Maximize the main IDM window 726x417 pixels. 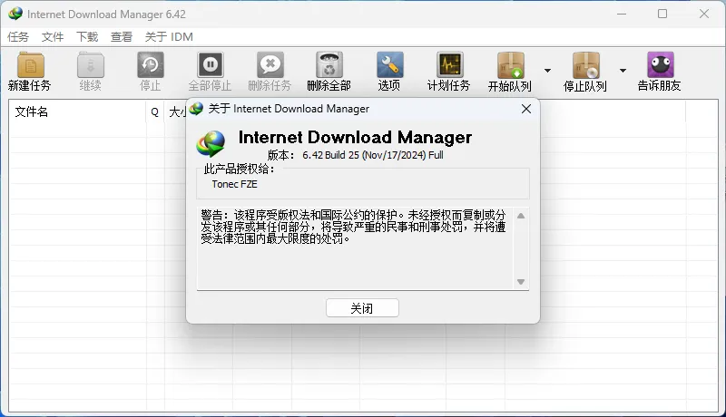click(x=662, y=14)
